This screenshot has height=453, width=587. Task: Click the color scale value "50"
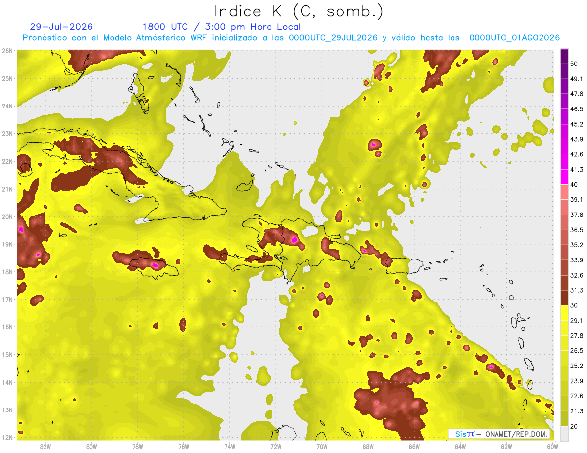point(575,65)
